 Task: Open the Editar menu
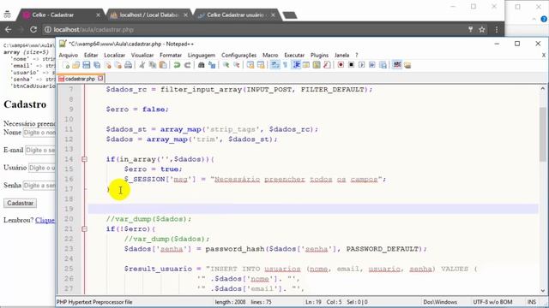[91, 55]
